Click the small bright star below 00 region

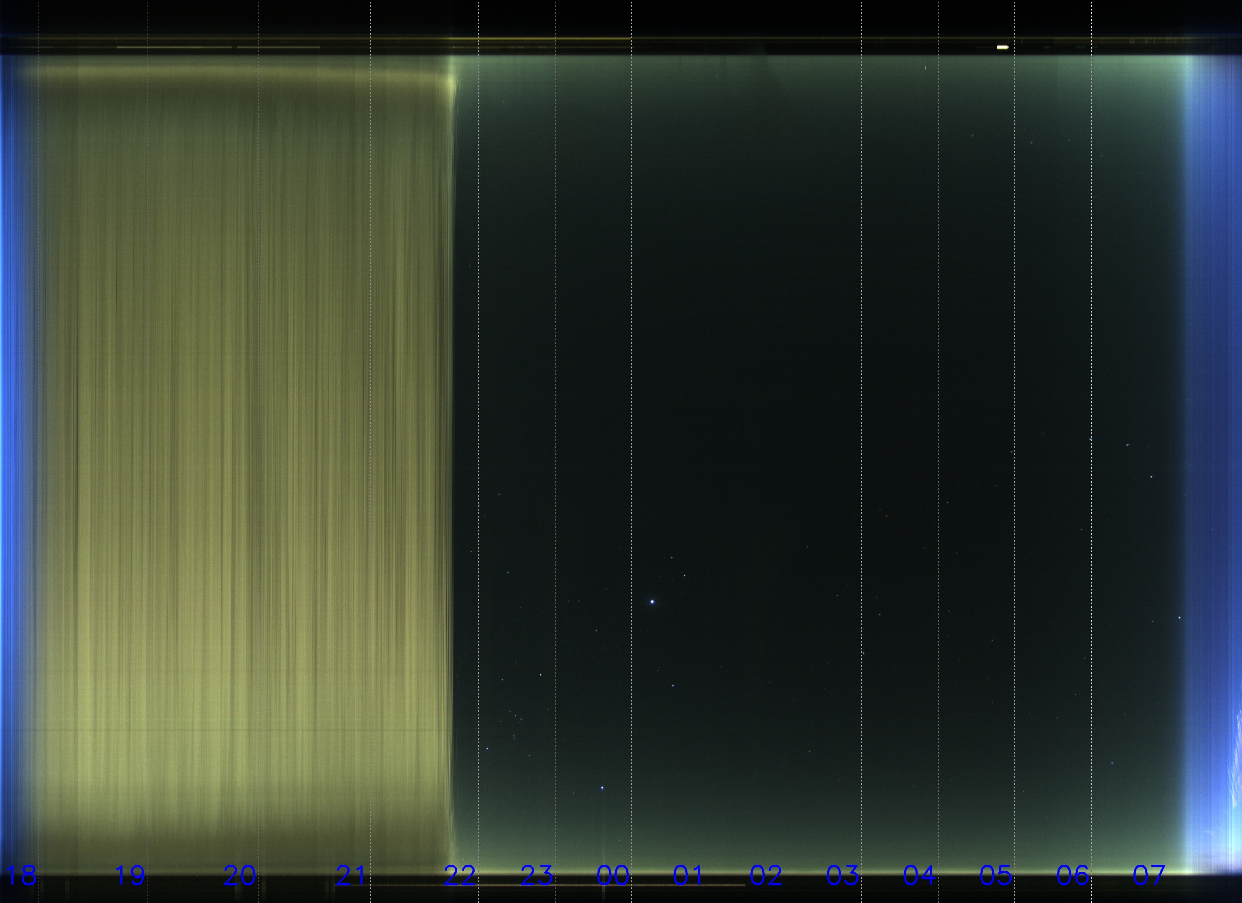[602, 788]
